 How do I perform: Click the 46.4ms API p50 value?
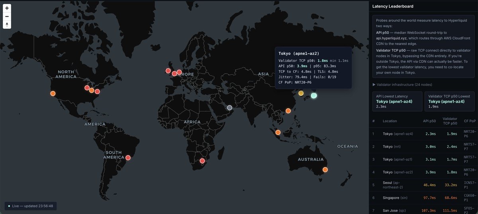point(429,185)
